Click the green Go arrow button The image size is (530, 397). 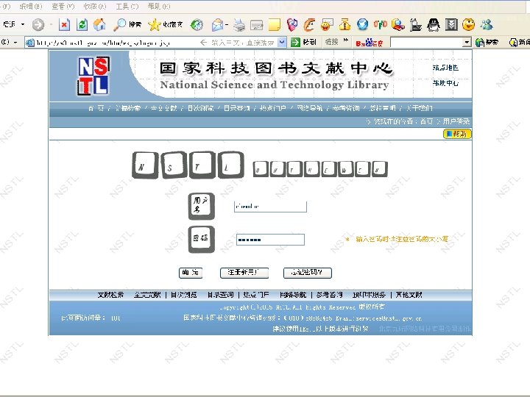295,42
